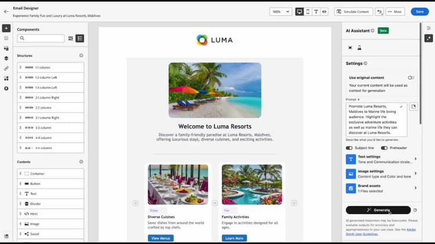This screenshot has height=244, width=435.
Task: Show Structures info icon
Action: pos(81,56)
